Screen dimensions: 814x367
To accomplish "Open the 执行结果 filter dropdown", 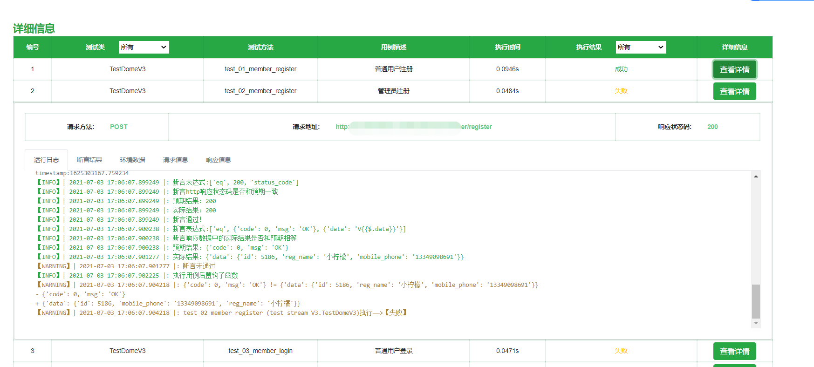I will [x=641, y=47].
